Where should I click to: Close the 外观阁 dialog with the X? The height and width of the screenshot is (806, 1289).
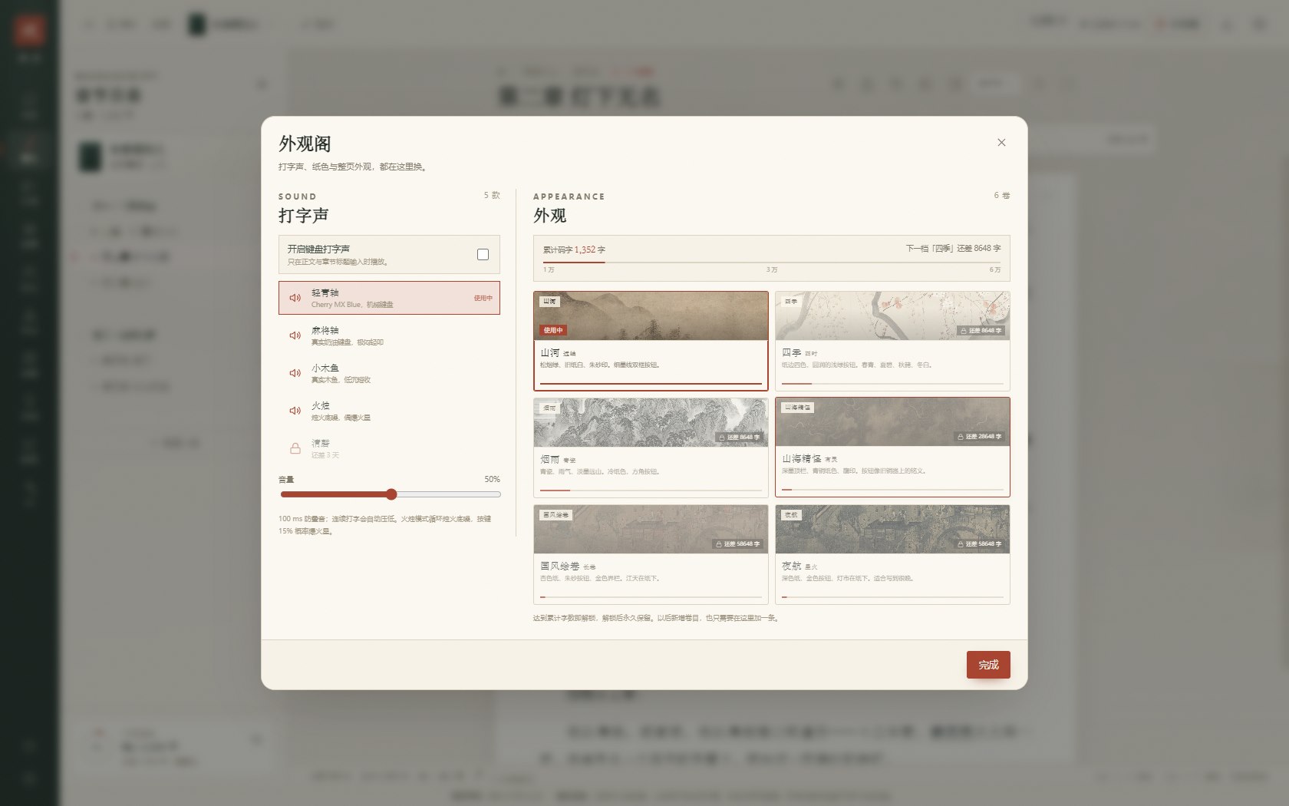point(1001,143)
